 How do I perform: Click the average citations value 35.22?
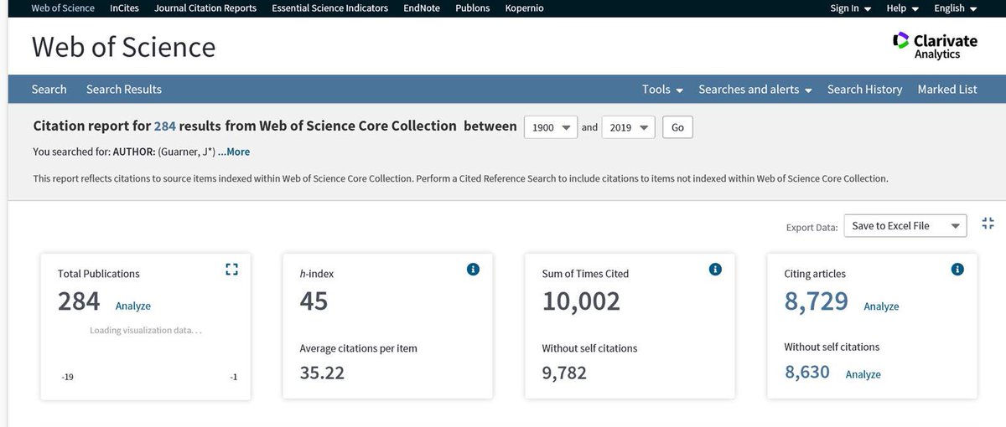click(322, 373)
